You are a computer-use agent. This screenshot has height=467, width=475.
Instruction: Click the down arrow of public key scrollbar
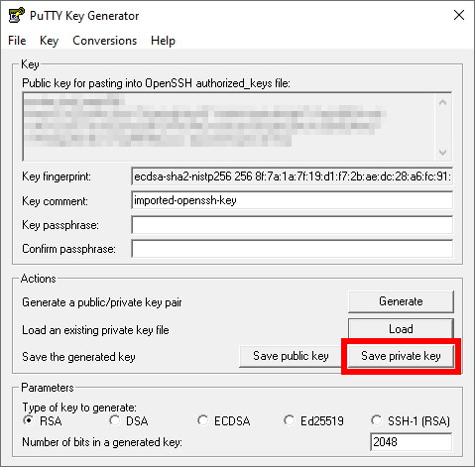443,152
